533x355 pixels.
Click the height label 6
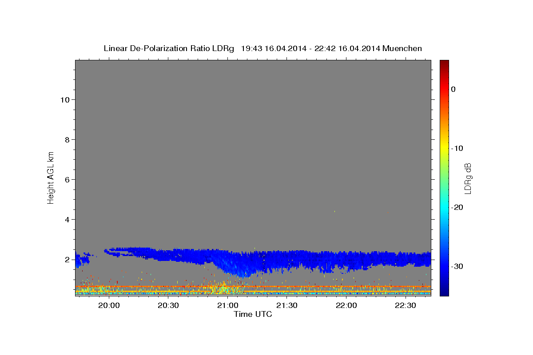click(67, 179)
